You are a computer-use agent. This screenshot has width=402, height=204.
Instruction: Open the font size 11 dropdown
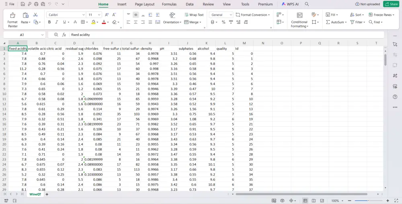(99, 15)
